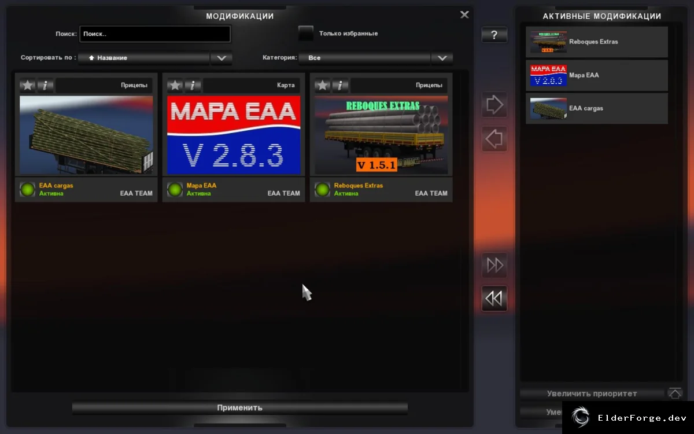Expand the category dropdown arrow
Image resolution: width=694 pixels, height=434 pixels.
(442, 58)
